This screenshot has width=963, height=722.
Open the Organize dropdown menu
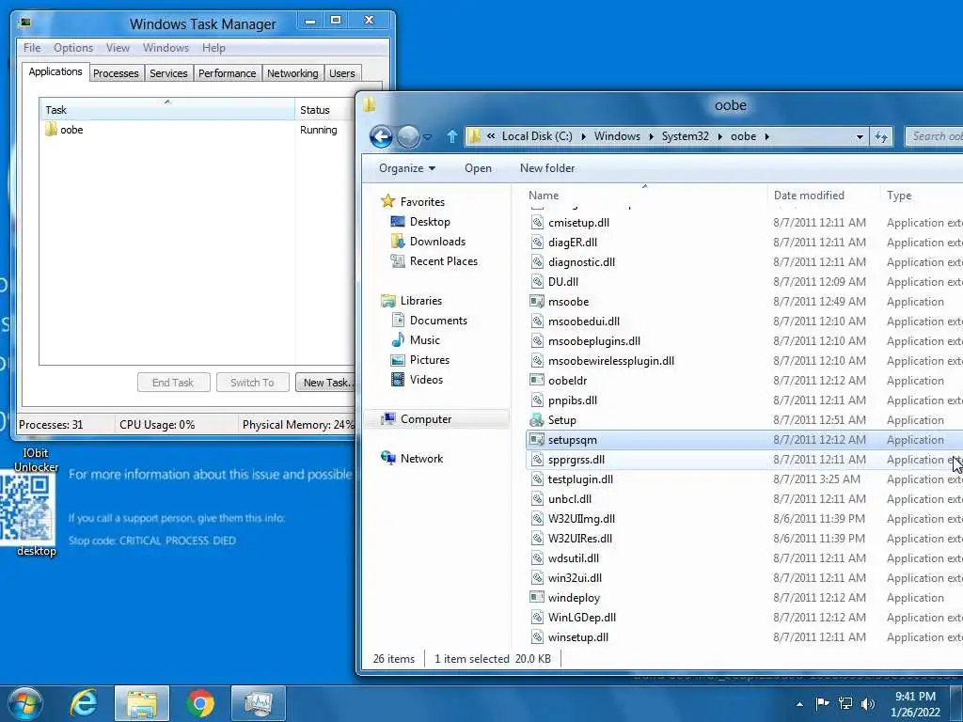pyautogui.click(x=406, y=168)
